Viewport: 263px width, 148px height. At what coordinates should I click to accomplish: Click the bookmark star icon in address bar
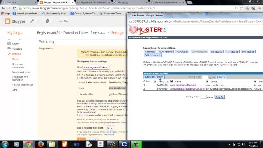[241, 8]
